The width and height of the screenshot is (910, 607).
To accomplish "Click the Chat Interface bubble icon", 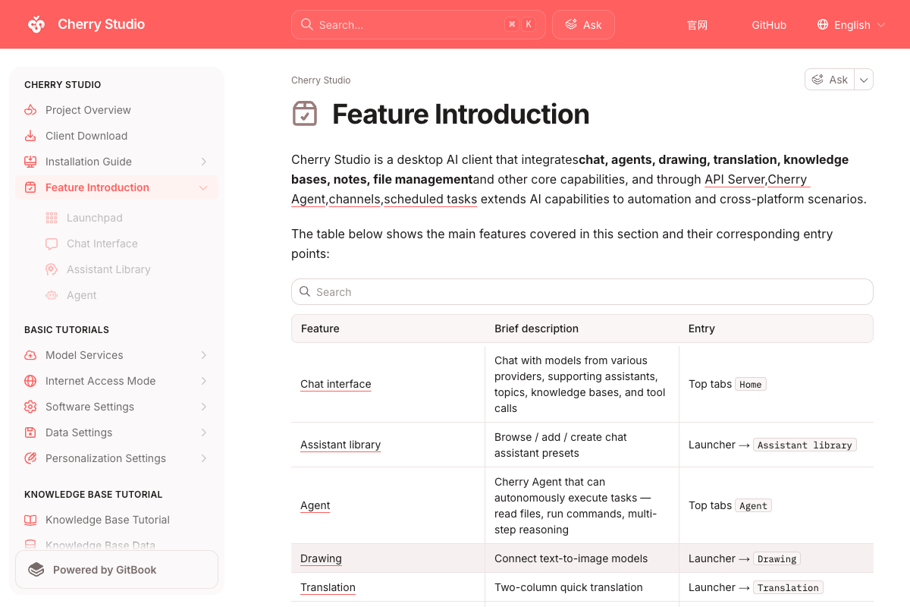I will tap(52, 244).
